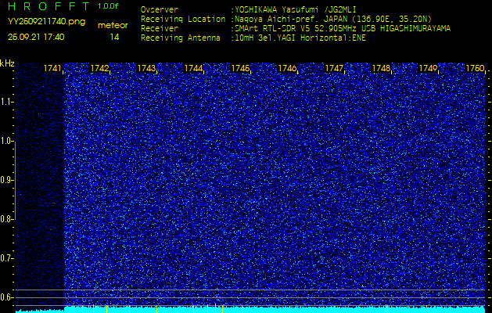Click the 1743 time marker
This screenshot has height=313, width=492.
tap(146, 68)
